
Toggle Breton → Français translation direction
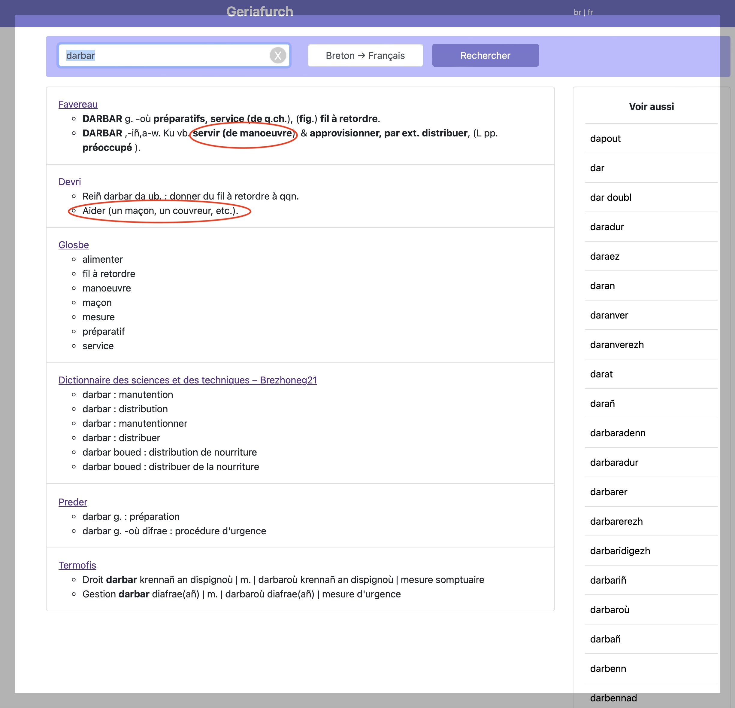(365, 56)
